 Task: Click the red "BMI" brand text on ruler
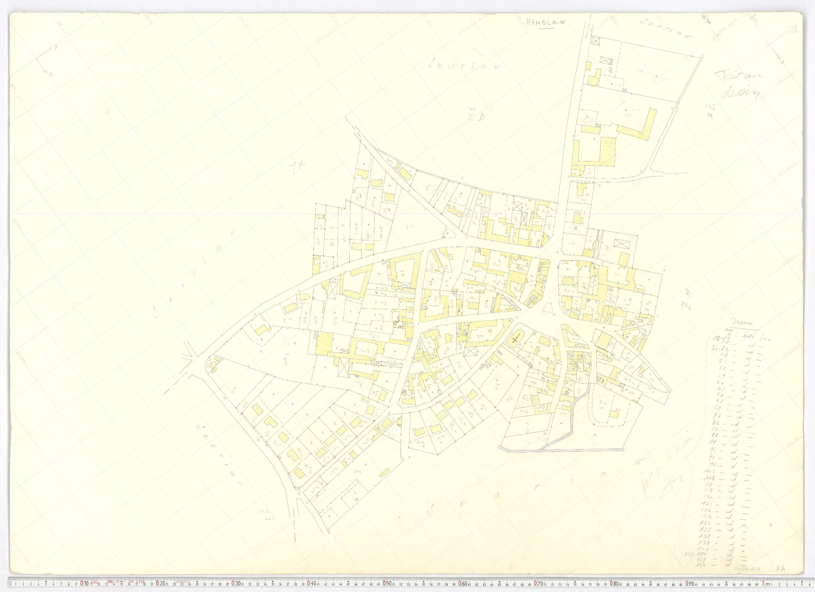[110, 582]
